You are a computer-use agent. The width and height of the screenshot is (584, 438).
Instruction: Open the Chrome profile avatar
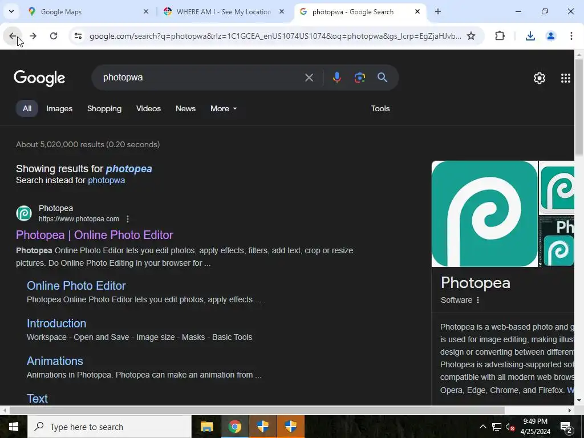click(x=551, y=36)
